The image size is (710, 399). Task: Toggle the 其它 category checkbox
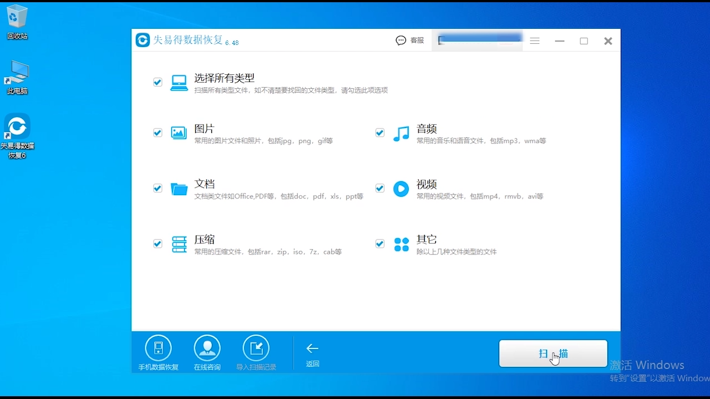coord(380,244)
